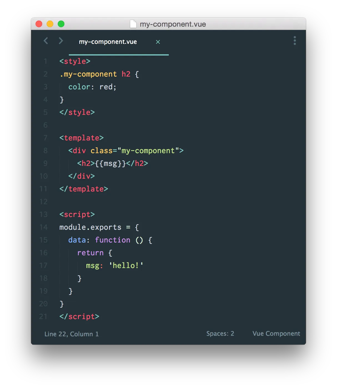Click the file icon in title bar
This screenshot has width=337, height=389.
pyautogui.click(x=133, y=24)
